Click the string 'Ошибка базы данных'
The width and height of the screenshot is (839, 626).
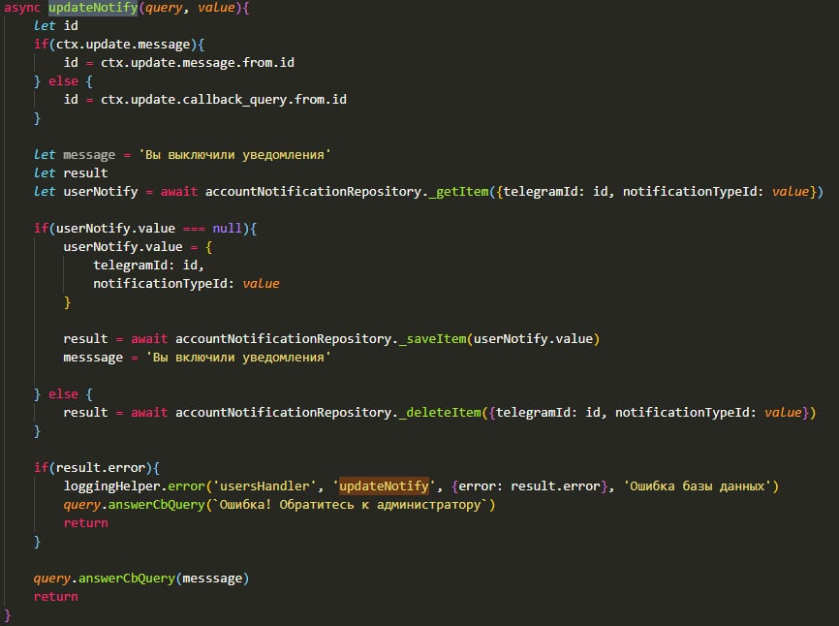pyautogui.click(x=697, y=486)
